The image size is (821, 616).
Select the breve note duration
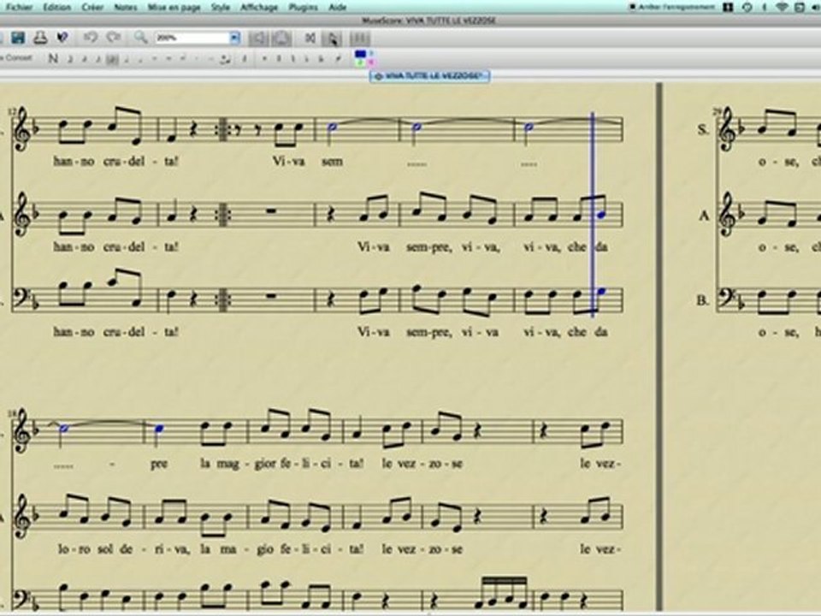click(x=168, y=59)
